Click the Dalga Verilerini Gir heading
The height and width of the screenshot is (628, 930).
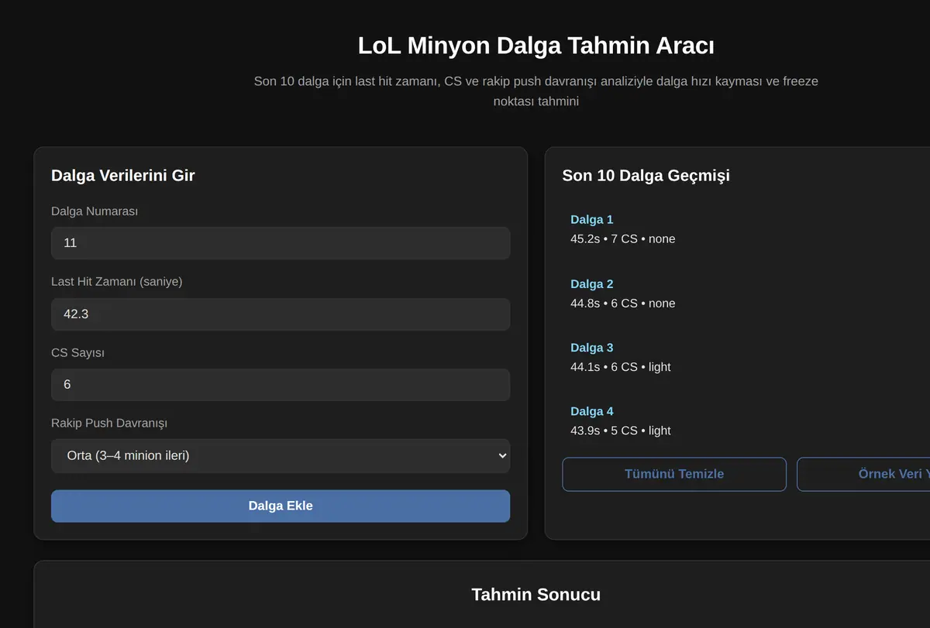pos(123,176)
